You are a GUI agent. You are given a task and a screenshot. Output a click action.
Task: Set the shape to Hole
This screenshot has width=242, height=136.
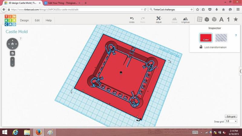point(221,38)
